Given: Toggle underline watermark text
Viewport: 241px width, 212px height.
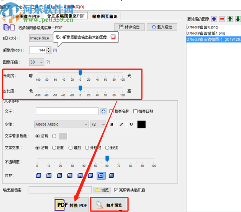Looking at the screenshot, I should pos(131,124).
